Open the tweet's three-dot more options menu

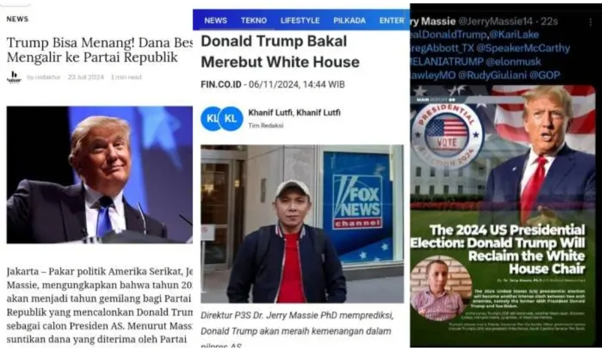[x=590, y=22]
